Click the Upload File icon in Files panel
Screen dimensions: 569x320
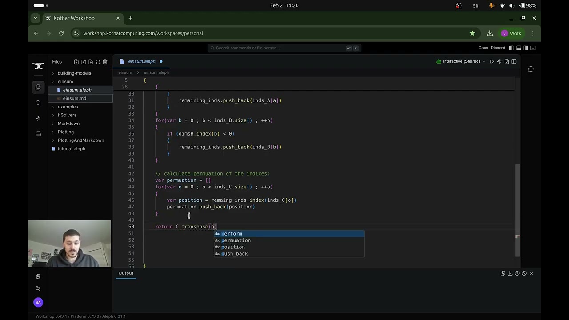point(91,62)
